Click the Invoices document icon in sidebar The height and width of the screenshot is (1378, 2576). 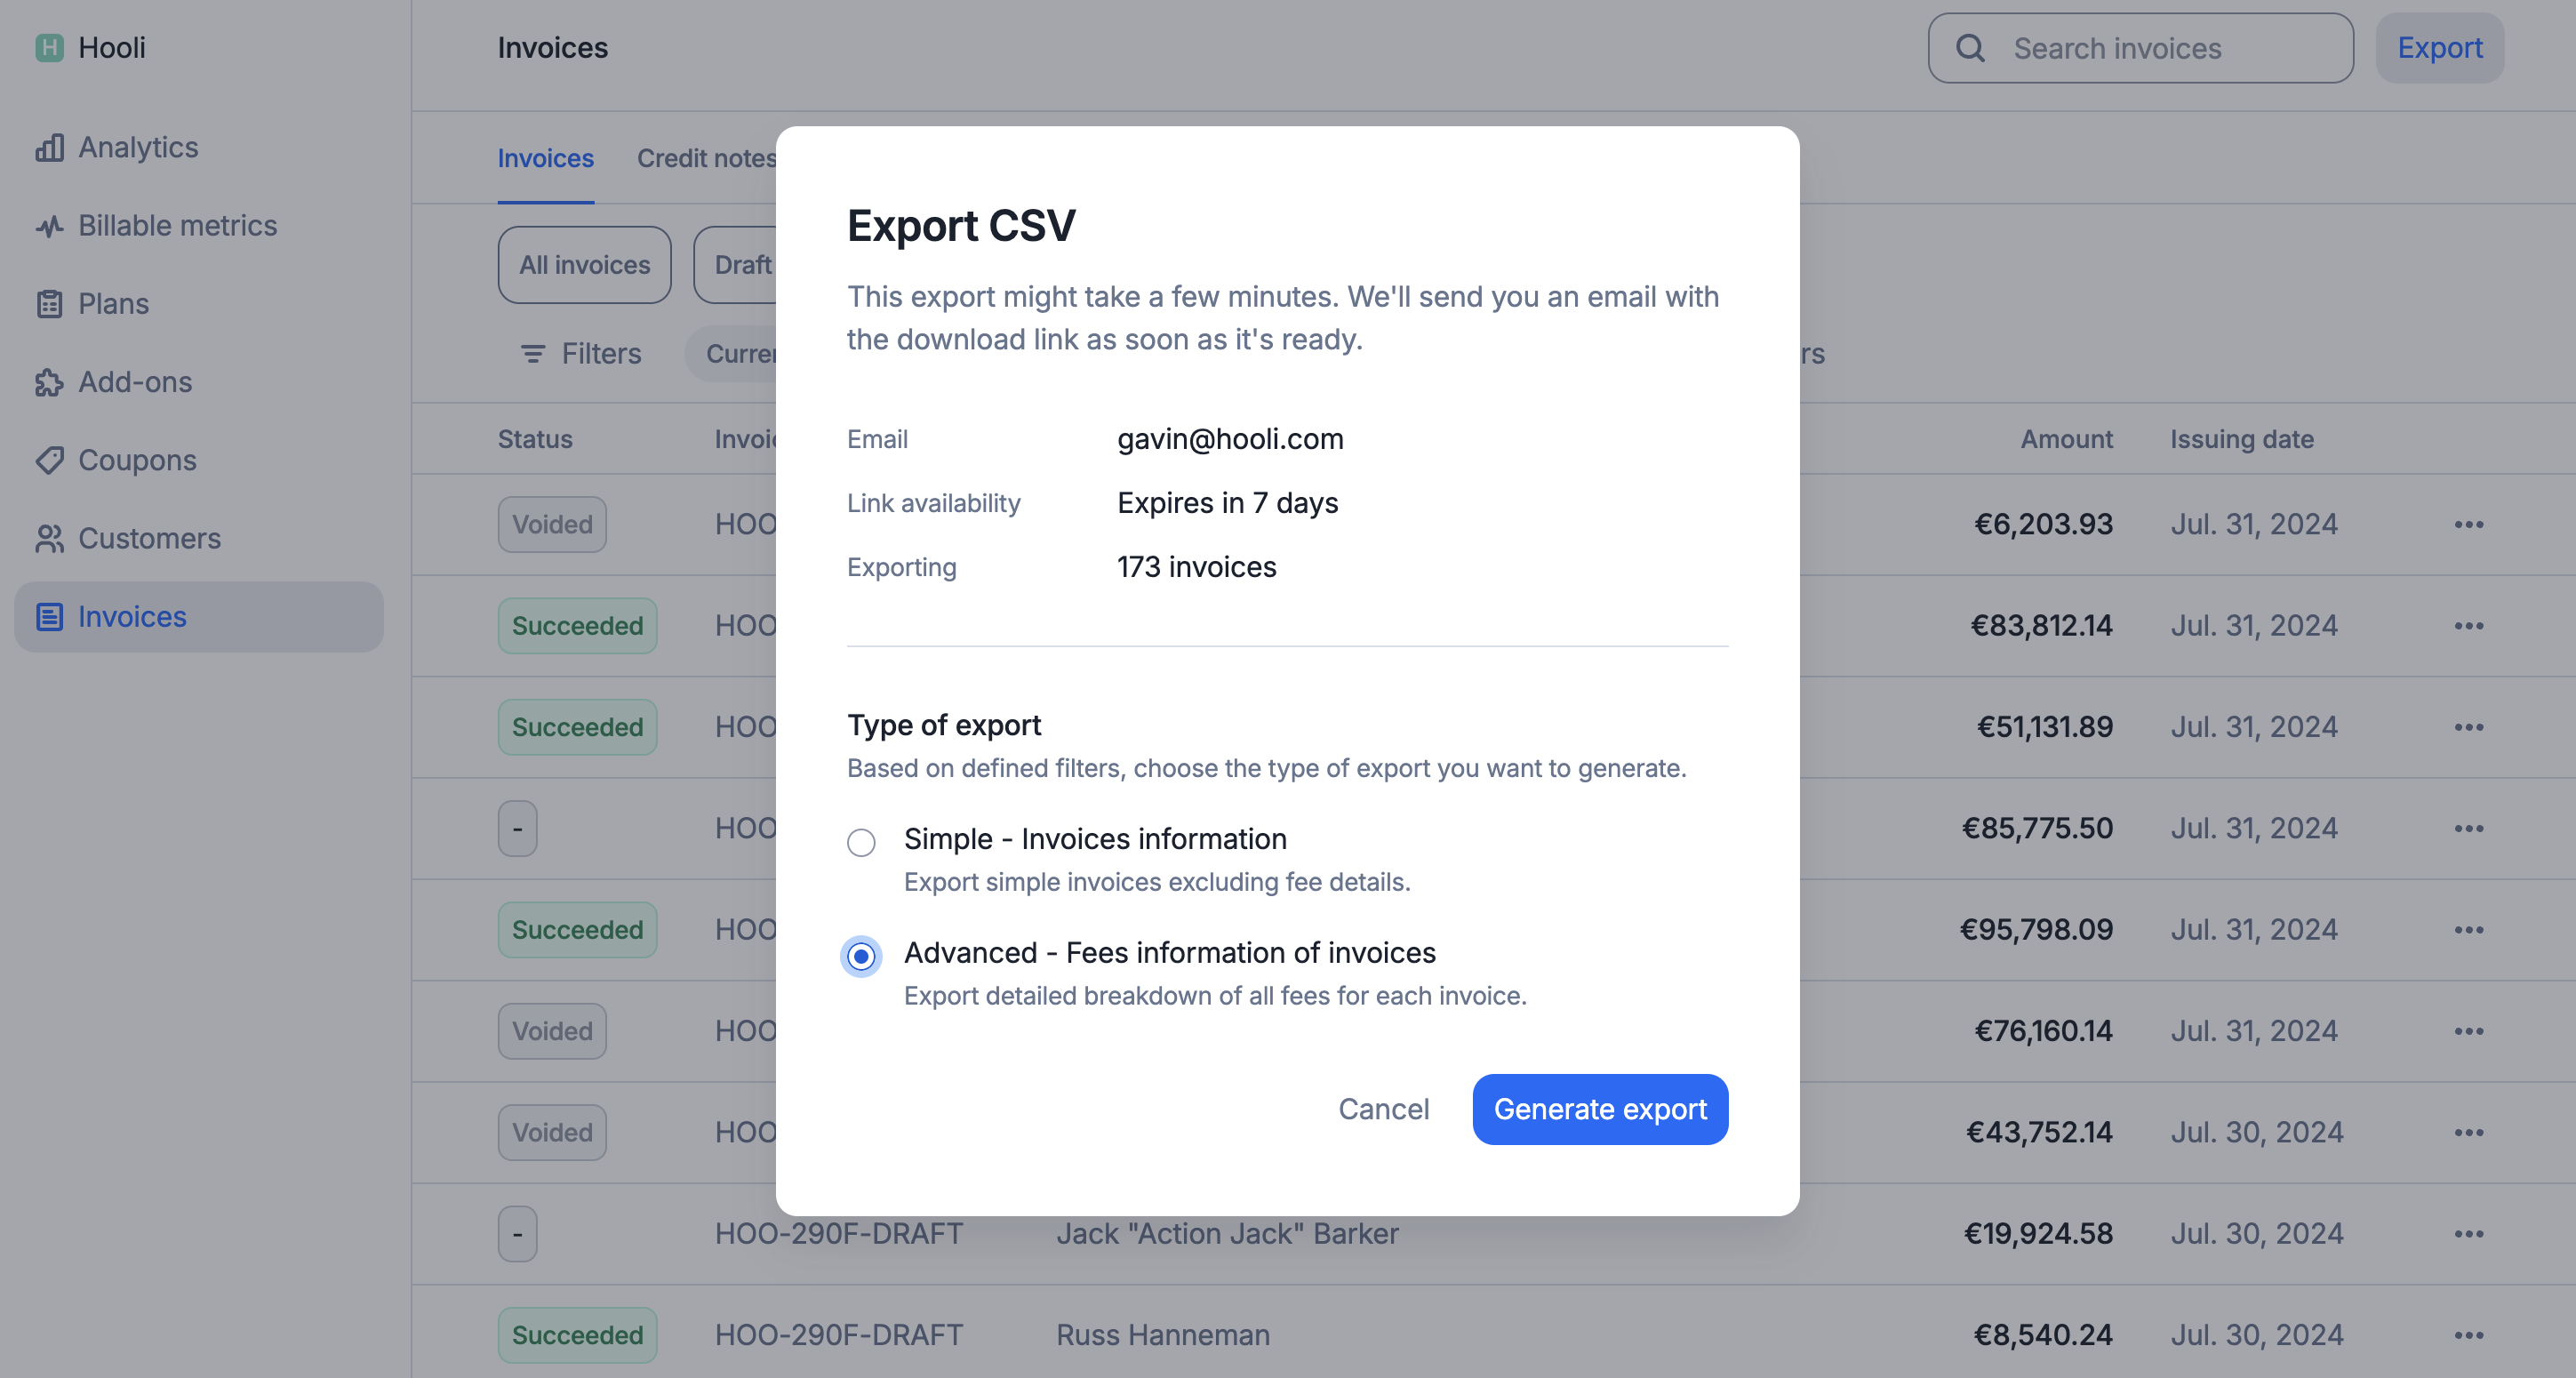(49, 617)
